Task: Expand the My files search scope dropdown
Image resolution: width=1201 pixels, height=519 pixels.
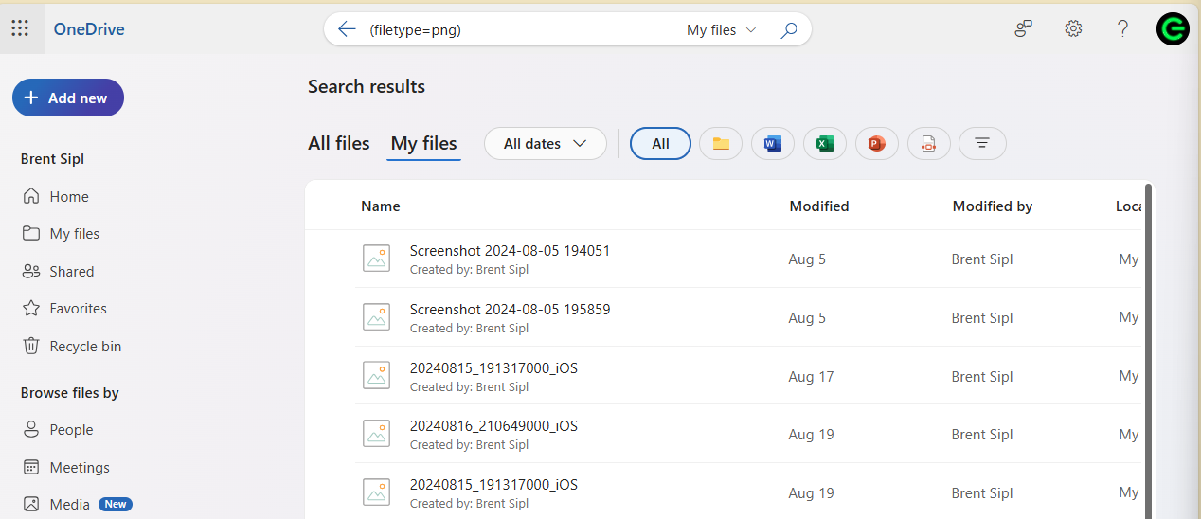Action: tap(722, 29)
